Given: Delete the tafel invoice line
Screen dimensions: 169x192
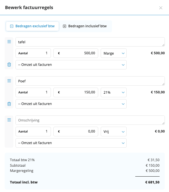Looking at the screenshot, I should click(9, 65).
